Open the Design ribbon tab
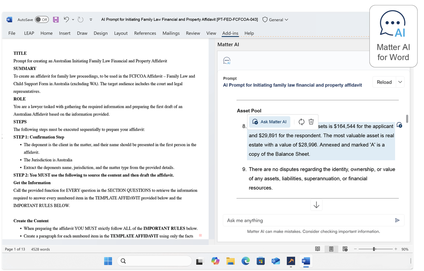Image resolution: width=424 pixels, height=271 pixels. pos(101,33)
